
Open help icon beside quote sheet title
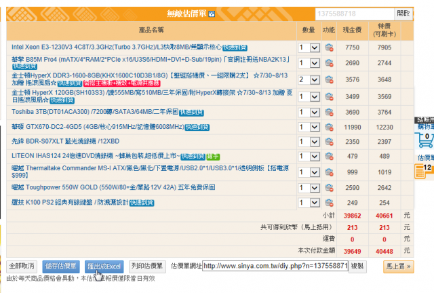212,14
